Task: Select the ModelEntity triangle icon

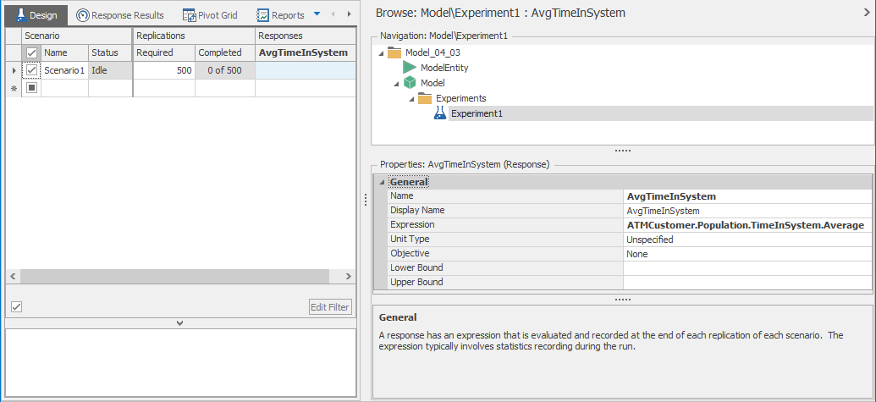Action: (x=410, y=68)
